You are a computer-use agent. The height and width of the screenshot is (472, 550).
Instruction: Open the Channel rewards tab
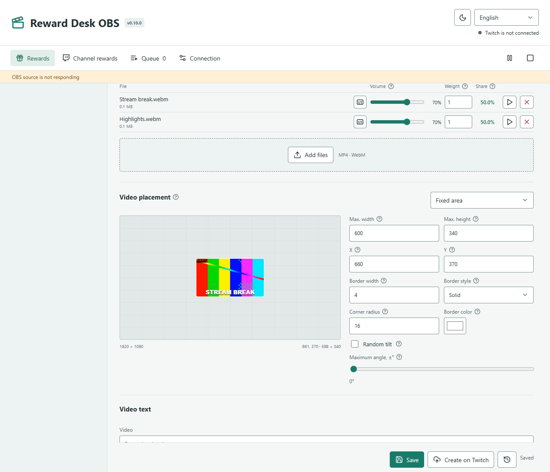pos(90,58)
